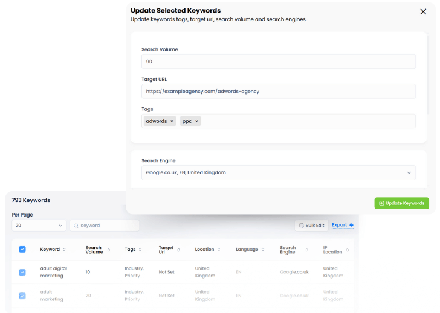Click search volume value 20
Viewport: 440px width, 313px height.
pyautogui.click(x=88, y=296)
